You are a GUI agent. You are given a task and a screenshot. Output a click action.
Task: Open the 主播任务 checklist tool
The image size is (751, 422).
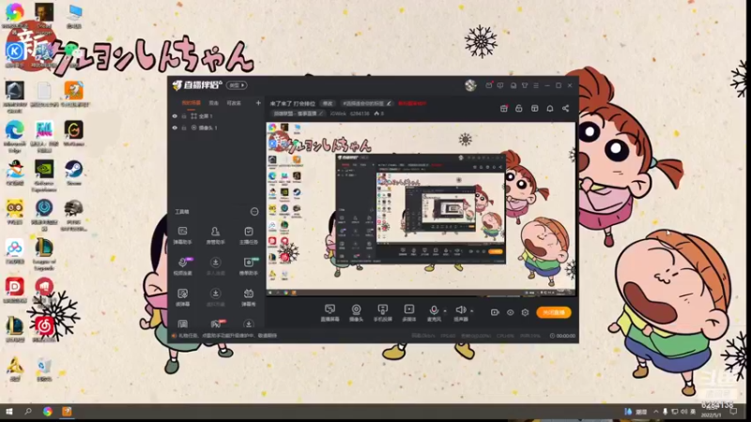[x=249, y=235]
